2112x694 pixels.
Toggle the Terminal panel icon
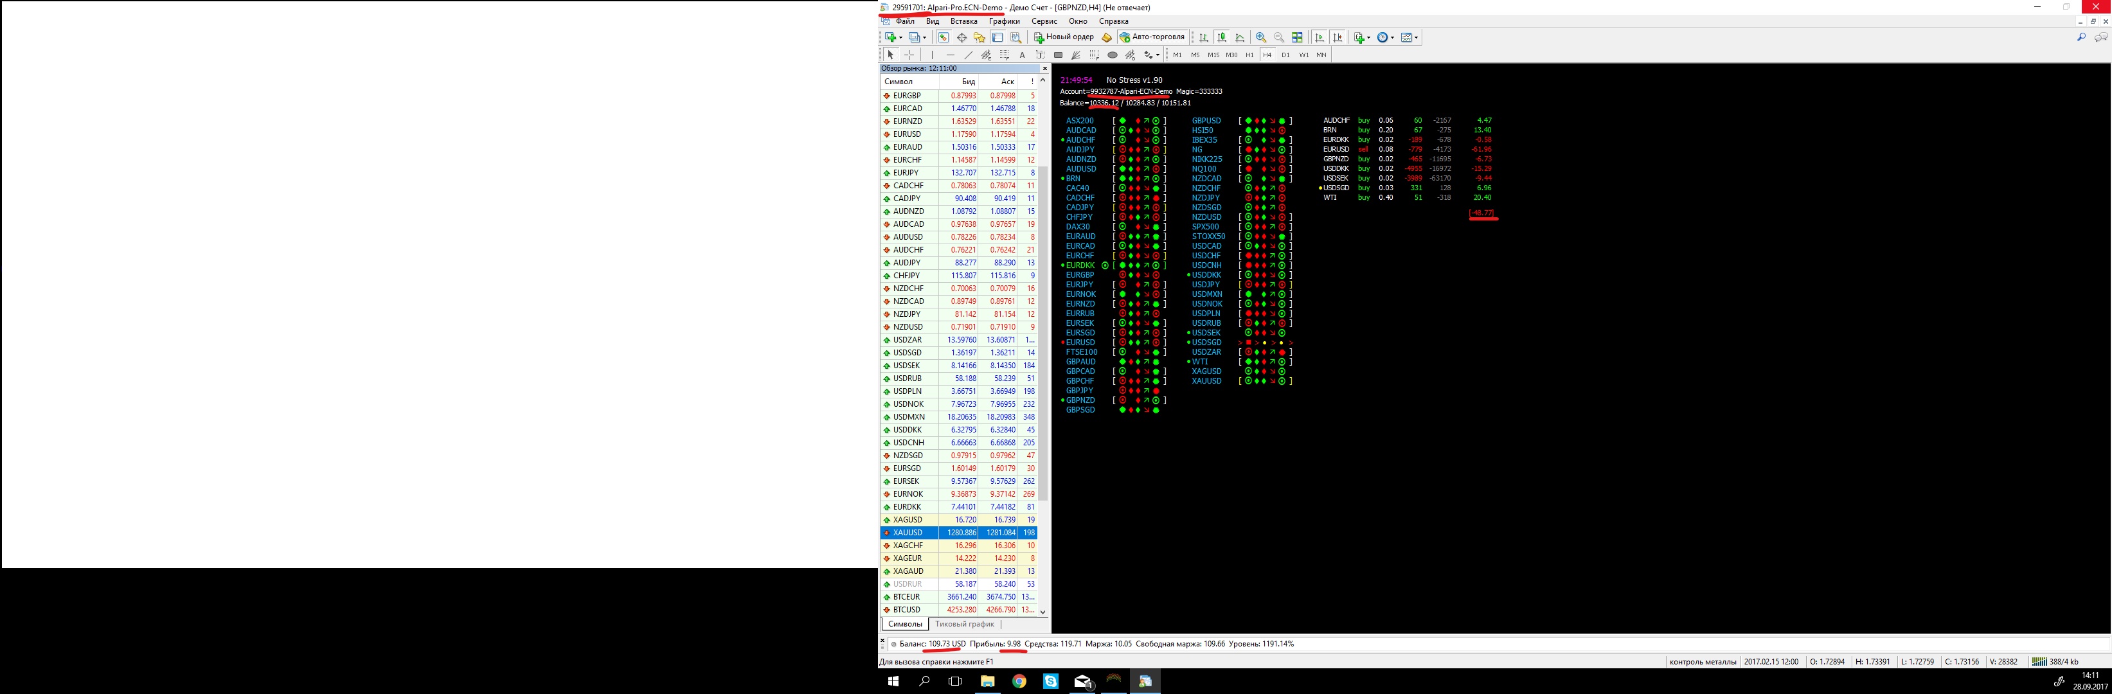(x=998, y=38)
